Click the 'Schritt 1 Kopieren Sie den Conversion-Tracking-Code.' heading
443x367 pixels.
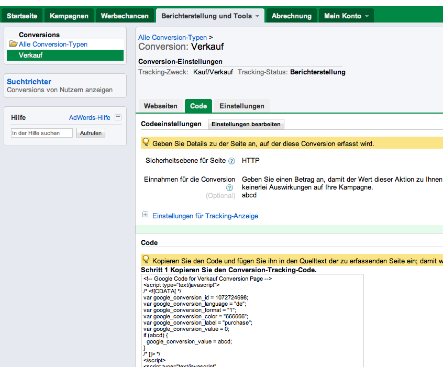(228, 270)
